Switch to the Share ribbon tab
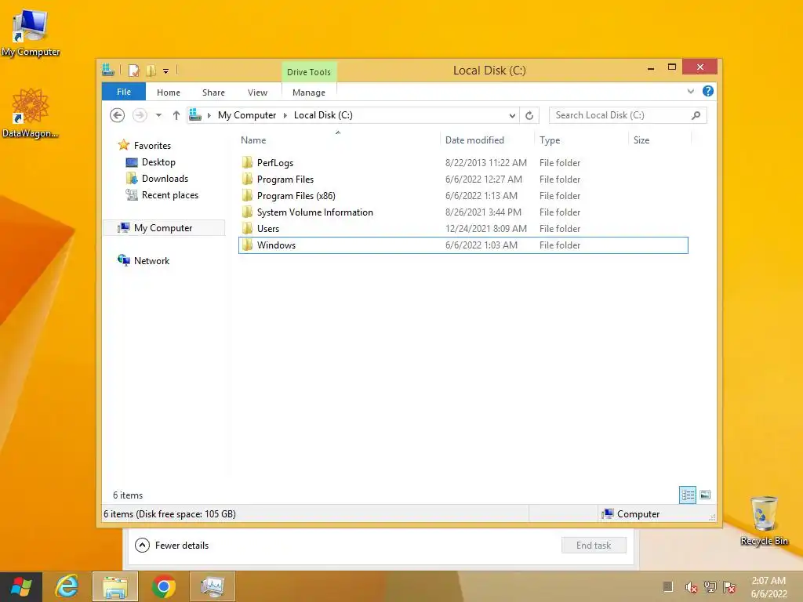 (x=213, y=92)
